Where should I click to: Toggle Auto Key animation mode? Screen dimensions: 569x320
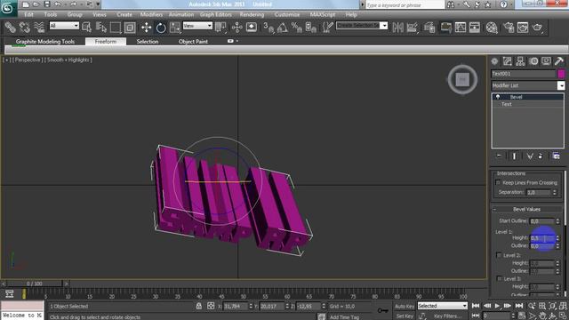(x=405, y=306)
